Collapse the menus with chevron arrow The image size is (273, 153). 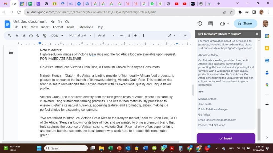[185, 36]
